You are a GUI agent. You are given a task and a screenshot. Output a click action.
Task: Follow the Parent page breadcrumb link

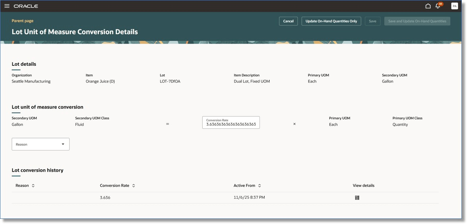point(23,21)
